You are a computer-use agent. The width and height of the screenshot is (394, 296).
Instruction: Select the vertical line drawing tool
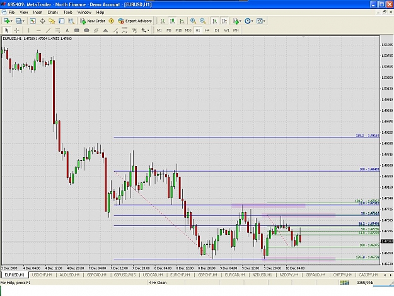(28, 30)
